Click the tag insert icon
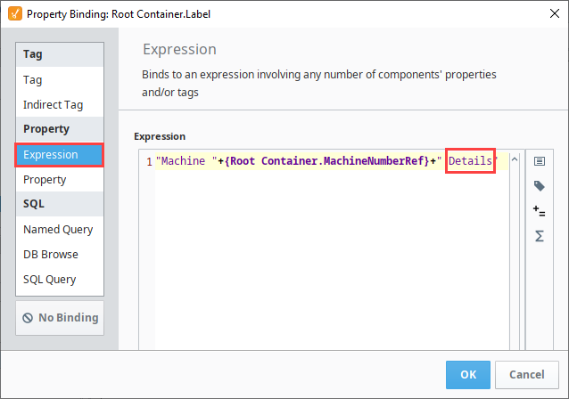569x399 pixels. pos(540,186)
